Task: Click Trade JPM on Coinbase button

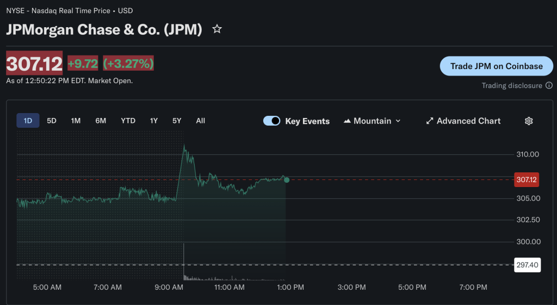Action: (x=496, y=66)
